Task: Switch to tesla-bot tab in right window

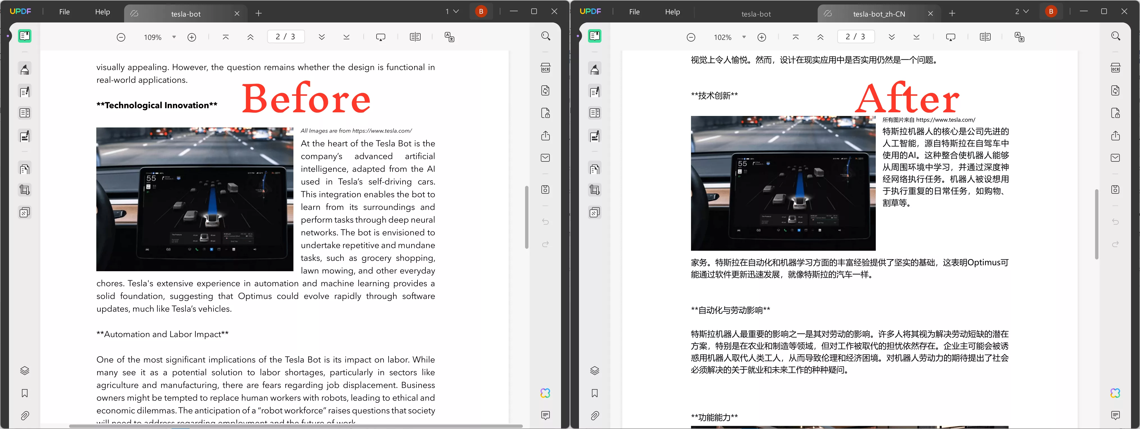Action: click(756, 14)
